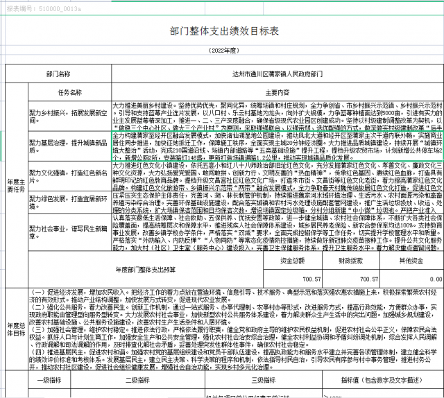Select the 一级指标 column header
Viewport: 444px width, 398px height.
click(49, 380)
